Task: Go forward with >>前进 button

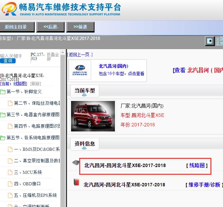Action: [80, 27]
